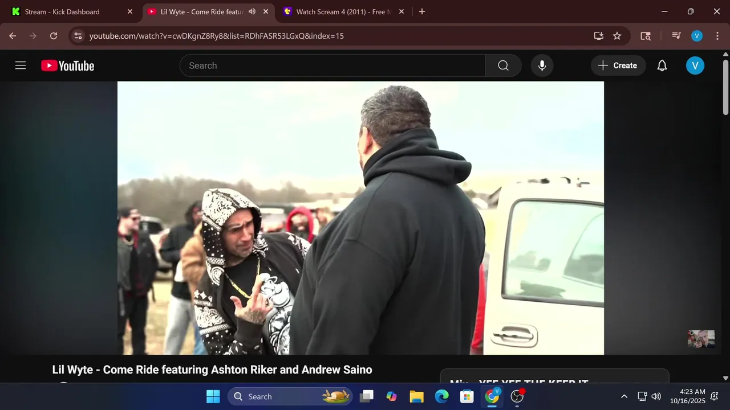Show hidden system tray icons
Viewport: 730px width, 410px height.
pyautogui.click(x=624, y=396)
